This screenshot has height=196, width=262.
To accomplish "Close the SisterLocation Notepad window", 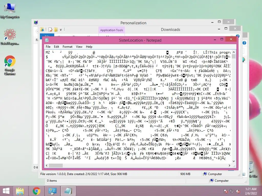I will pyautogui.click(x=231, y=39).
